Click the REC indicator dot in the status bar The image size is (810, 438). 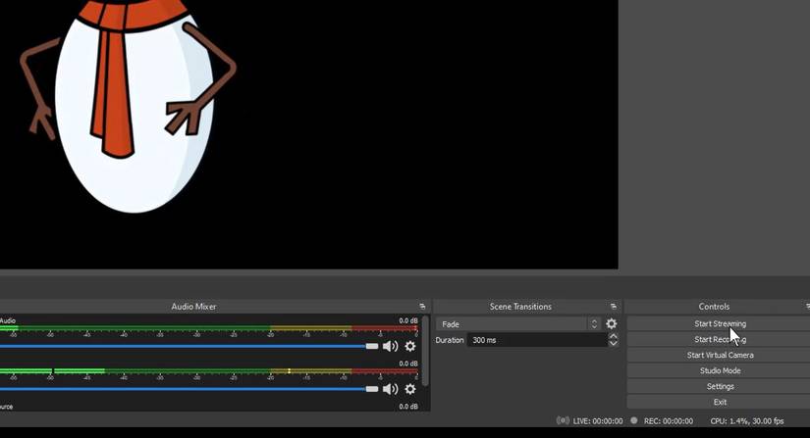click(x=634, y=420)
